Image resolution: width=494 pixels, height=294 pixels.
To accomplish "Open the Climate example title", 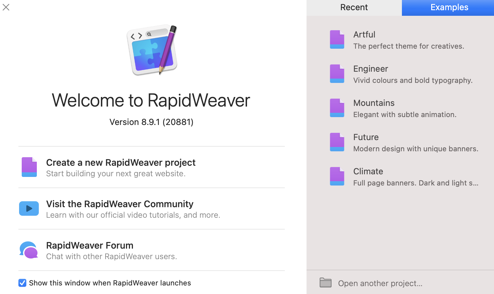I will (x=368, y=171).
